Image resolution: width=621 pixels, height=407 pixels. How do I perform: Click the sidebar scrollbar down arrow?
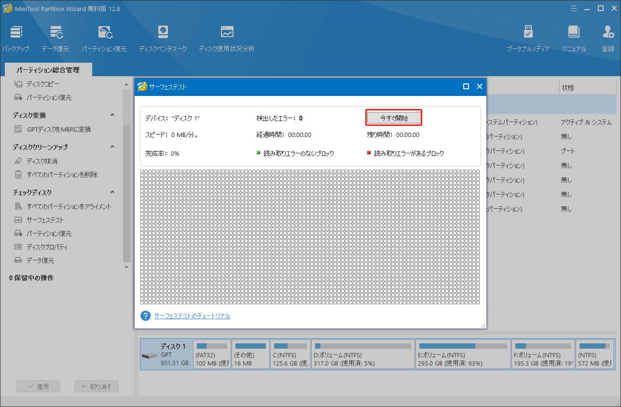[x=127, y=267]
